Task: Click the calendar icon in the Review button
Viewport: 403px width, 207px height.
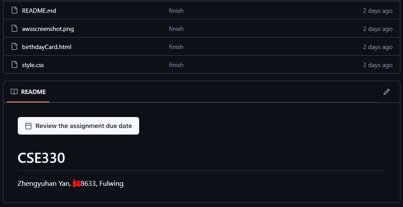Action: pos(28,126)
